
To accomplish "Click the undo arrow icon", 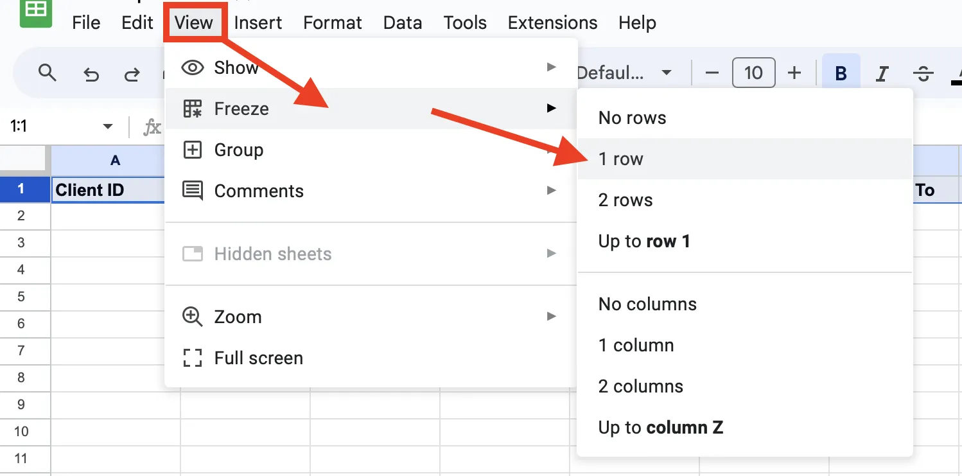I will 91,74.
